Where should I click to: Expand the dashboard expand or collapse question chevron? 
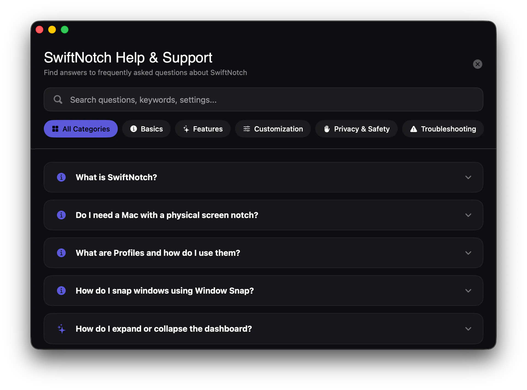point(468,329)
